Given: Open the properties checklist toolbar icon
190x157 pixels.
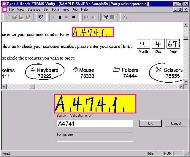Looking at the screenshot, I should tap(105, 17).
